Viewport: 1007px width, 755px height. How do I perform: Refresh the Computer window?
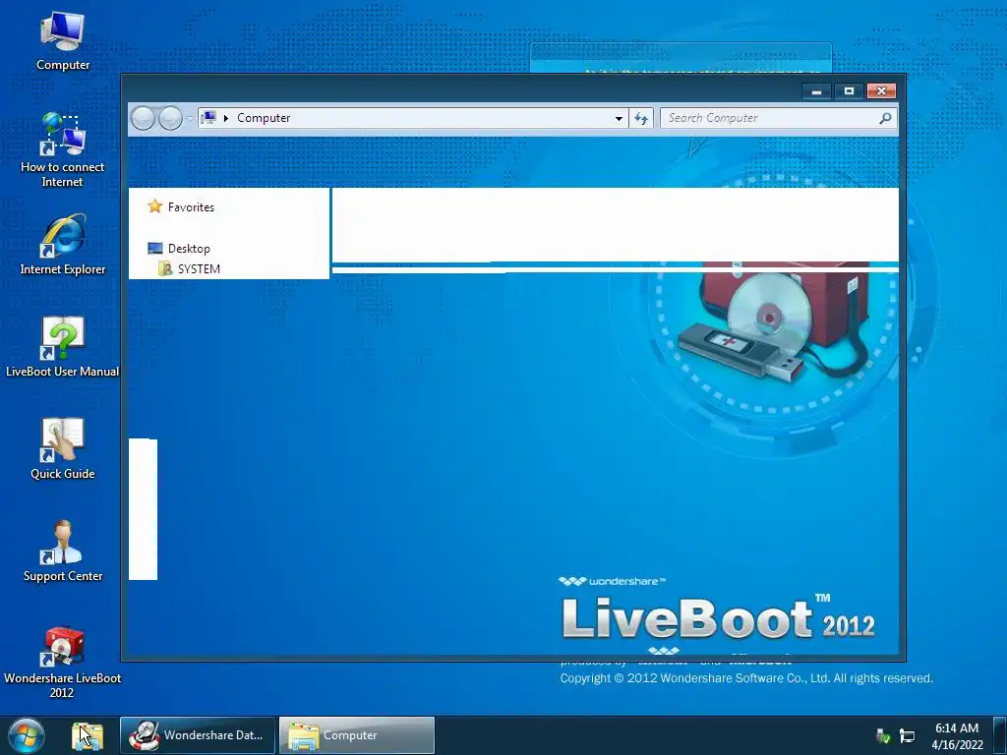(641, 118)
